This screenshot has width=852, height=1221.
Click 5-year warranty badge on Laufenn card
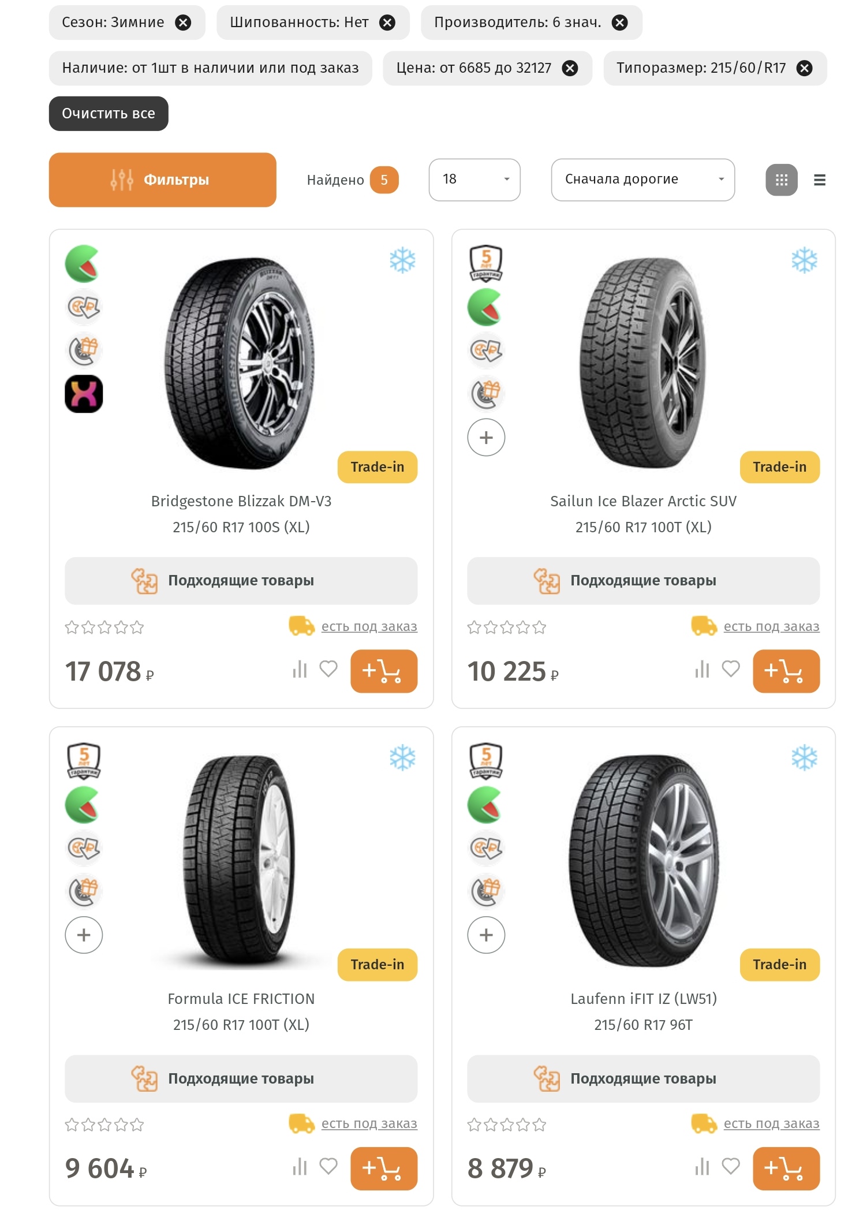pos(486,761)
